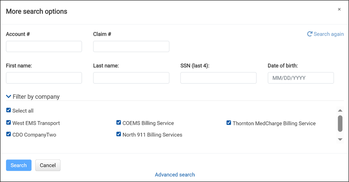Image resolution: width=349 pixels, height=182 pixels.
Task: Click the company list scroll down arrow
Action: [x=340, y=139]
